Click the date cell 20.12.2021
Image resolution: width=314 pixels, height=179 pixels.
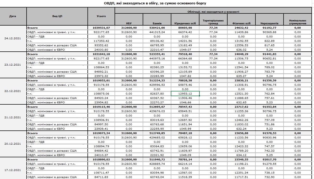[13, 144]
